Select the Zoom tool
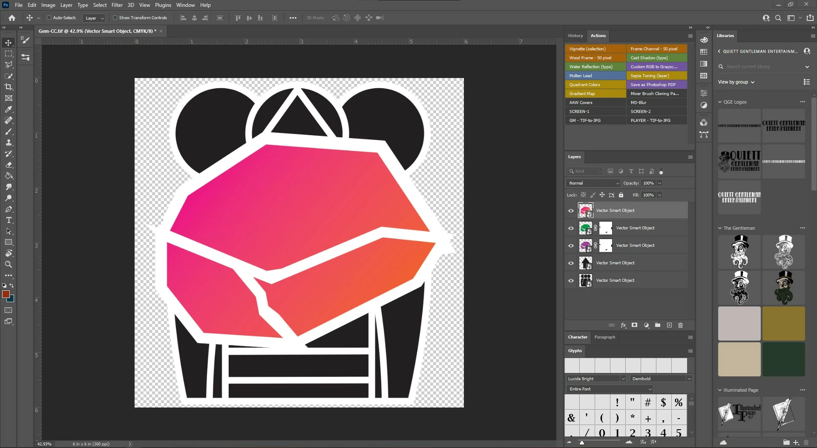This screenshot has width=817, height=448. coord(9,264)
